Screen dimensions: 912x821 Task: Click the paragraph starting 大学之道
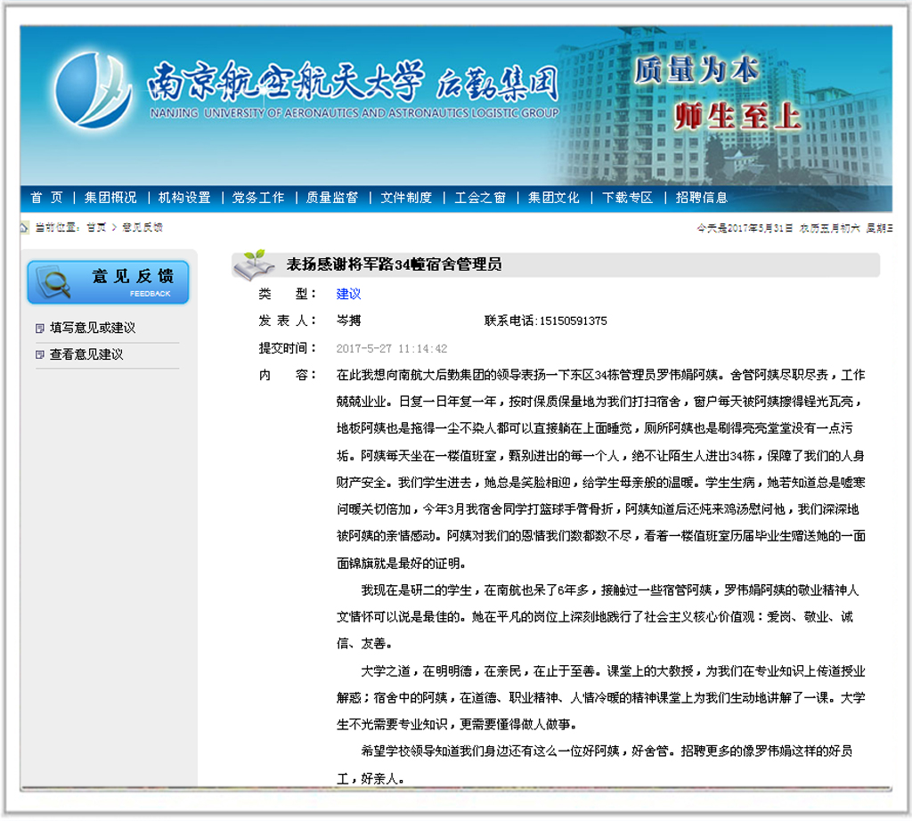click(601, 698)
